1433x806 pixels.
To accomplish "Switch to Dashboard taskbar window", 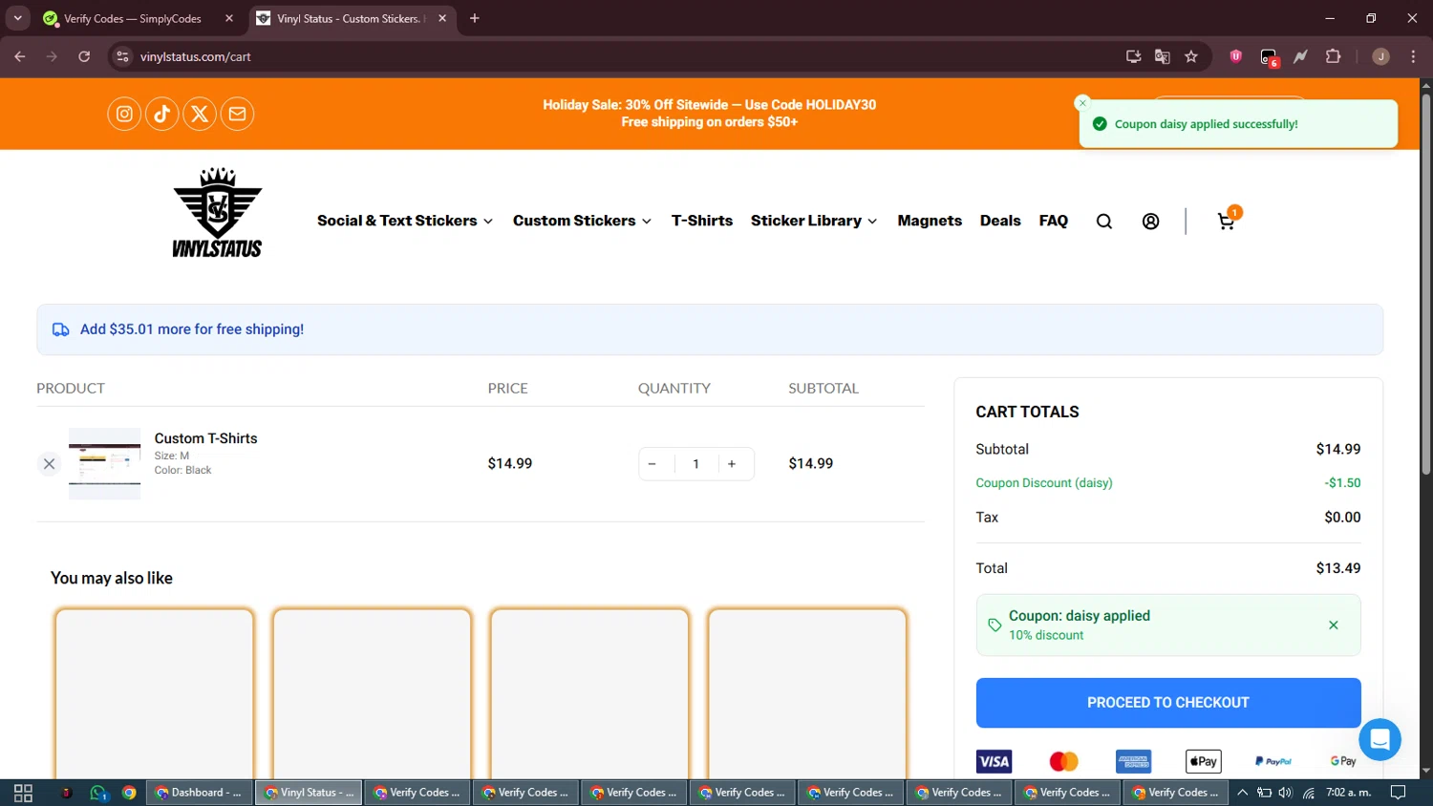I will tap(200, 793).
